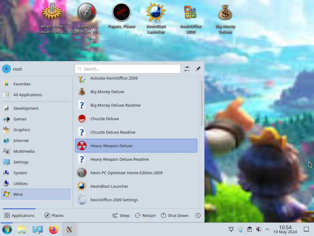
Task: Open file manager from taskbar
Action: 22,229
